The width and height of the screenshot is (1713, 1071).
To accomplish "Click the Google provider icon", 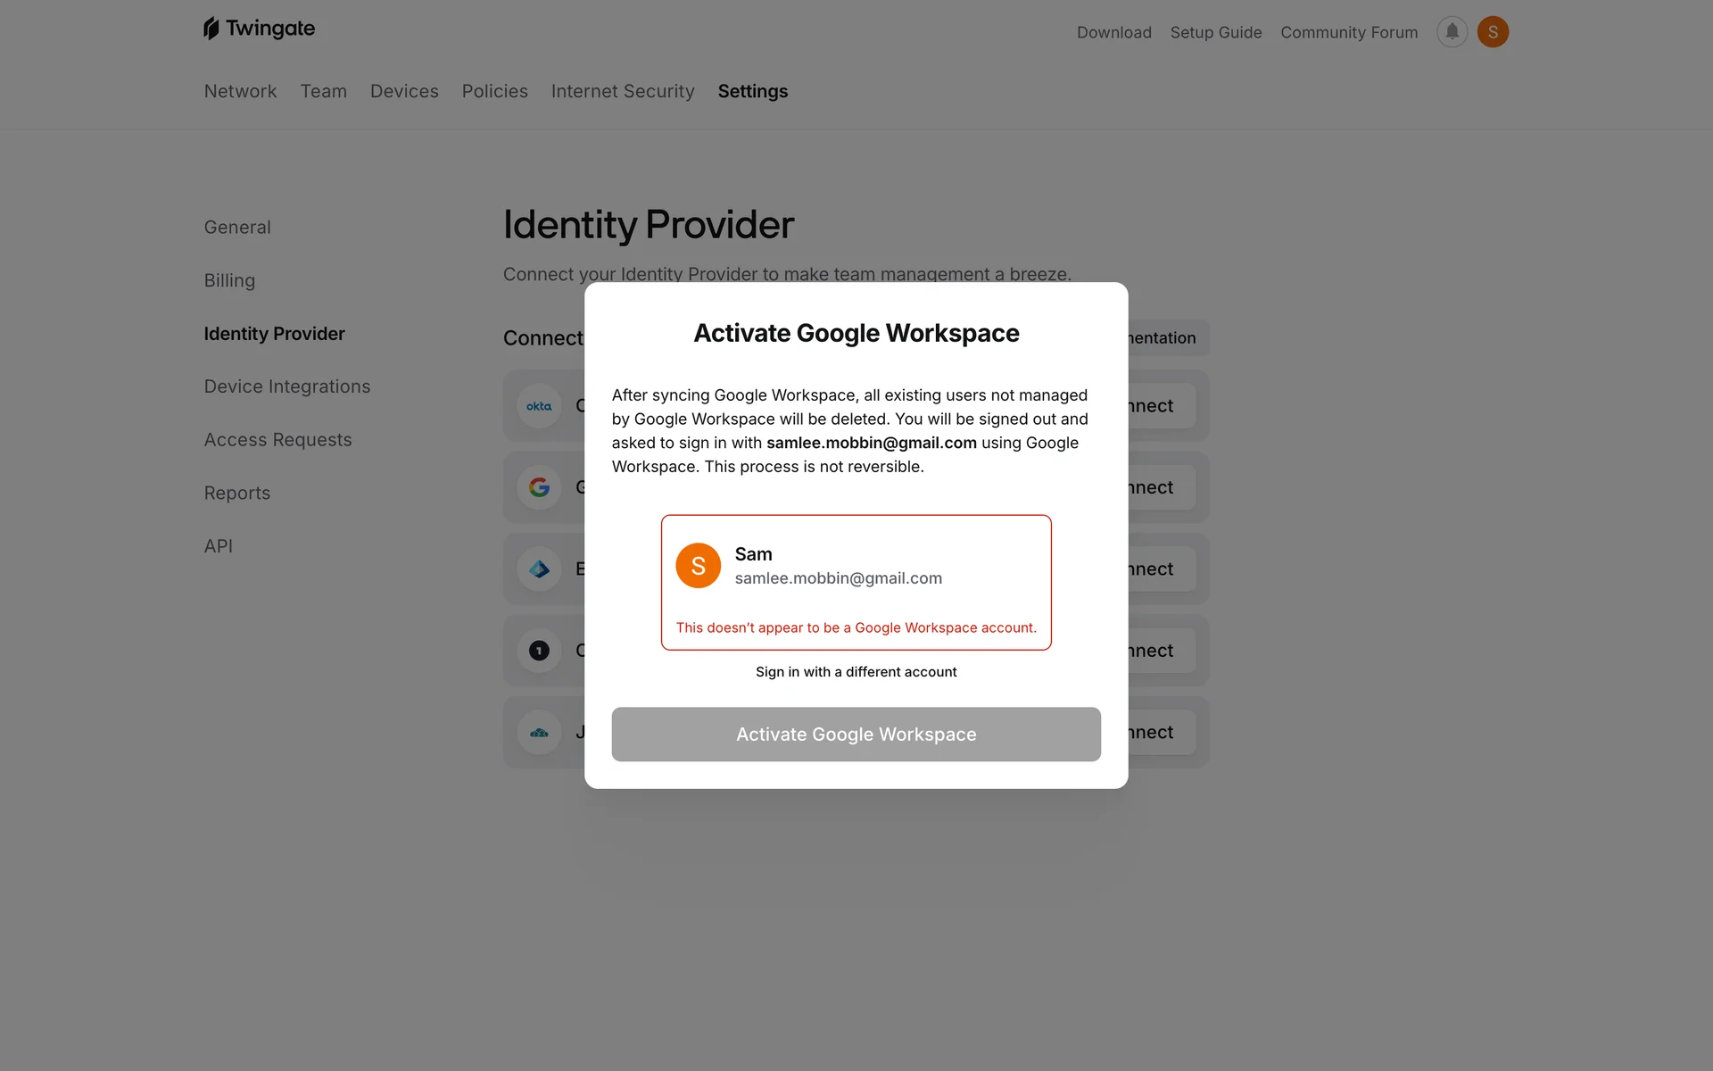I will (539, 487).
